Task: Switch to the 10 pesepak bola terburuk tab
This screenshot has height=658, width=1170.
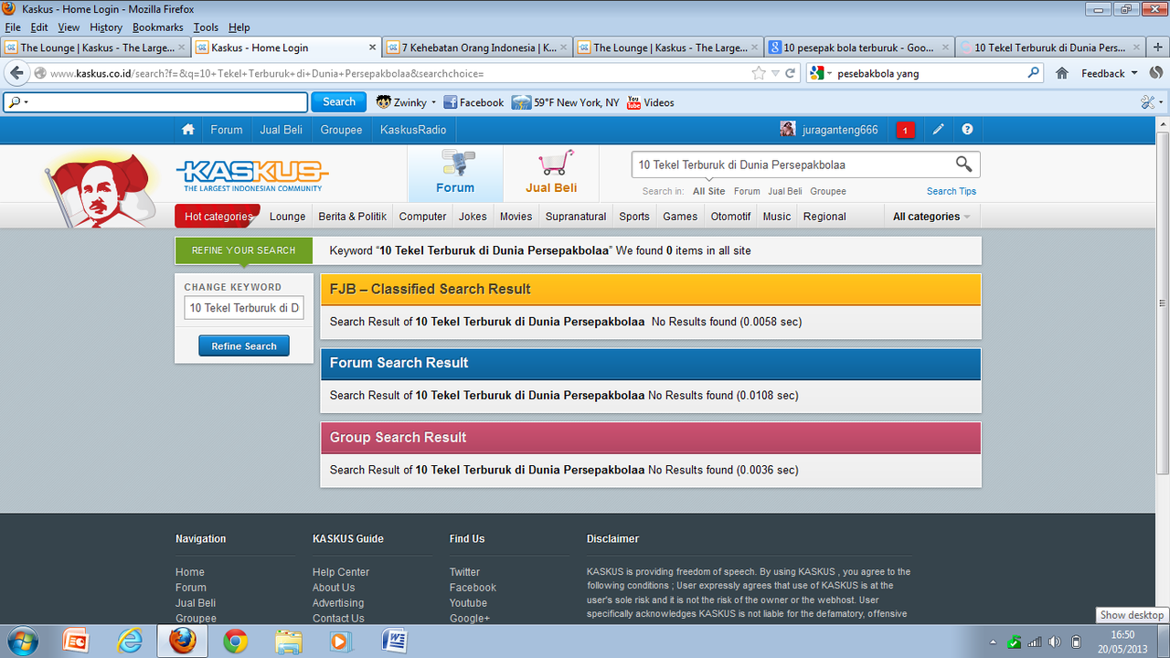Action: point(859,48)
